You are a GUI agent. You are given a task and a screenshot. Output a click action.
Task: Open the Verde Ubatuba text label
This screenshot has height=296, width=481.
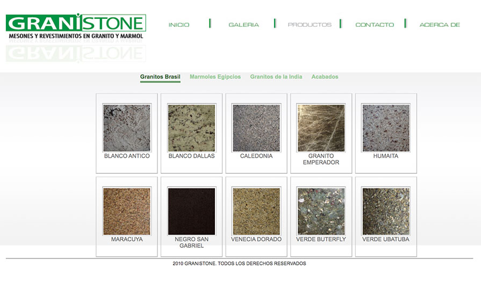pyautogui.click(x=386, y=239)
